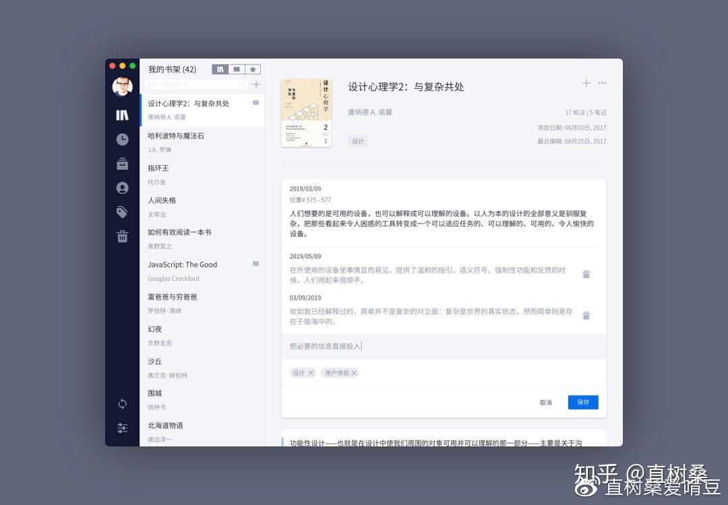Switch to the open-book reading view tab
The width and height of the screenshot is (728, 505).
point(237,69)
